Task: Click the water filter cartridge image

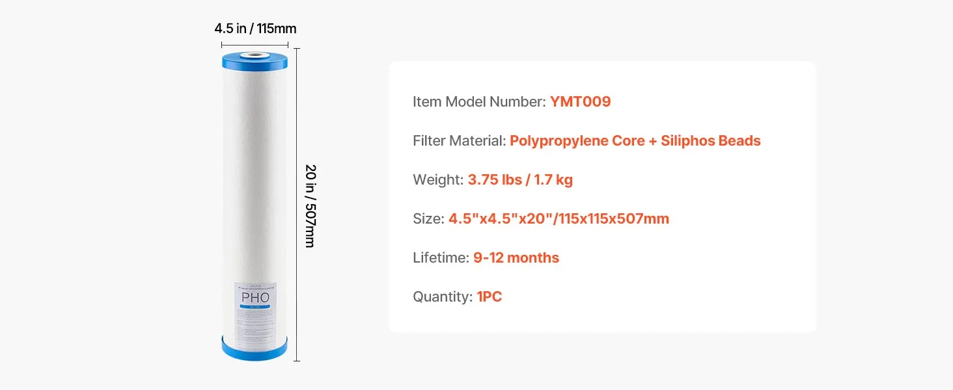Action: pos(255,205)
